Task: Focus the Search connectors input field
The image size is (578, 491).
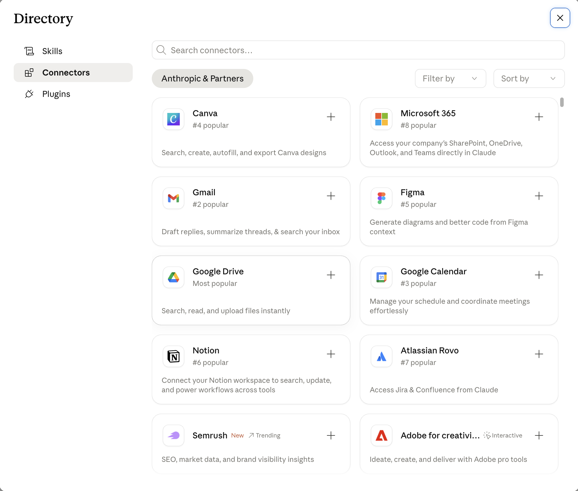Action: coord(358,50)
